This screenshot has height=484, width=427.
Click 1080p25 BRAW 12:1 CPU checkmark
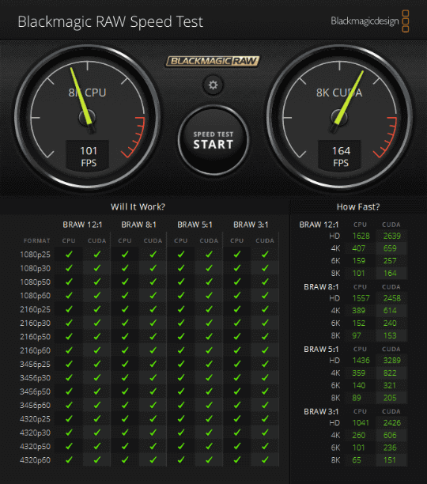point(69,254)
